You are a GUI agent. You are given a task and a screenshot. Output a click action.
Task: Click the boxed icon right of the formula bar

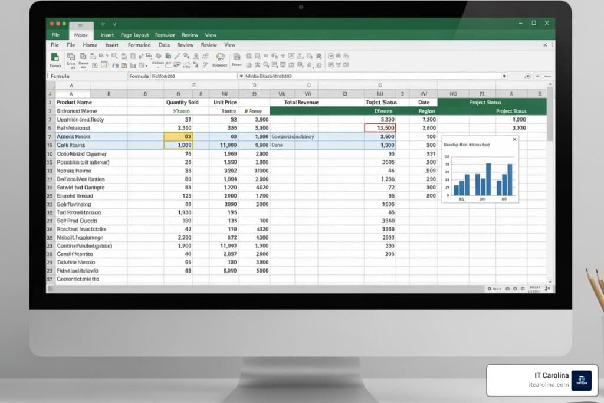527,76
